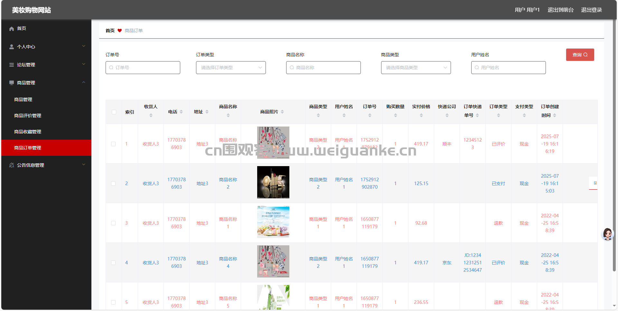Check the checkbox for order row 4

(x=113, y=263)
